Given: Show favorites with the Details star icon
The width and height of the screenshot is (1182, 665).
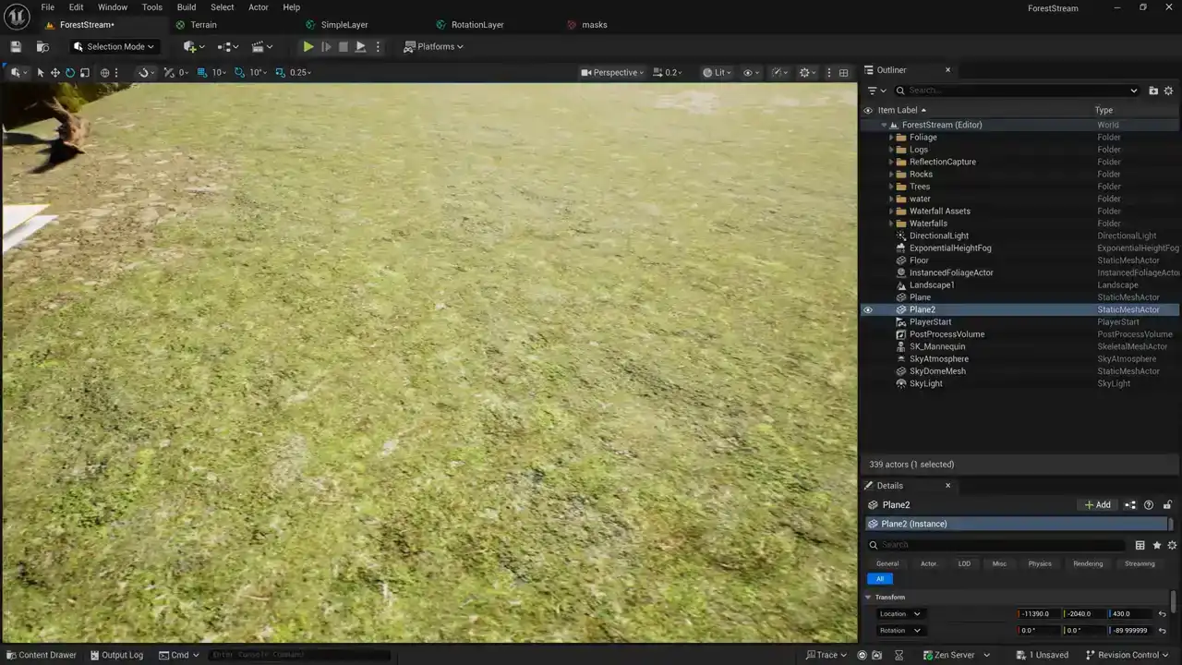Looking at the screenshot, I should pyautogui.click(x=1156, y=545).
